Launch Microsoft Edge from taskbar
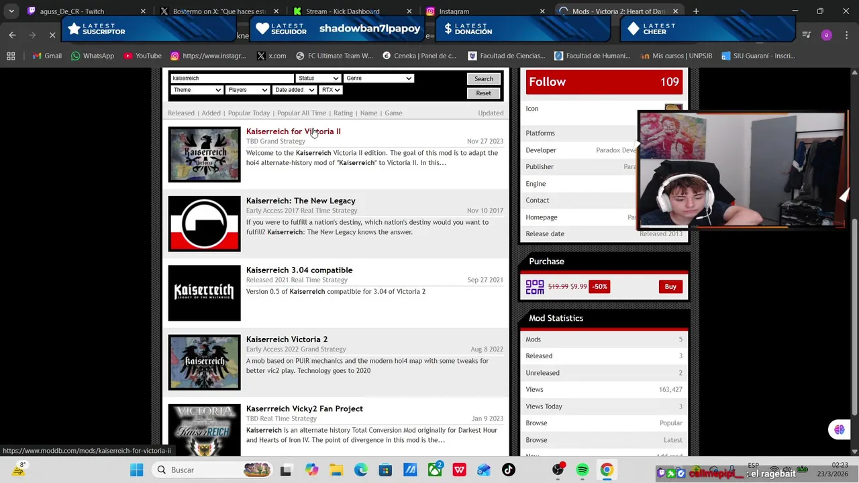The width and height of the screenshot is (859, 483). (361, 470)
